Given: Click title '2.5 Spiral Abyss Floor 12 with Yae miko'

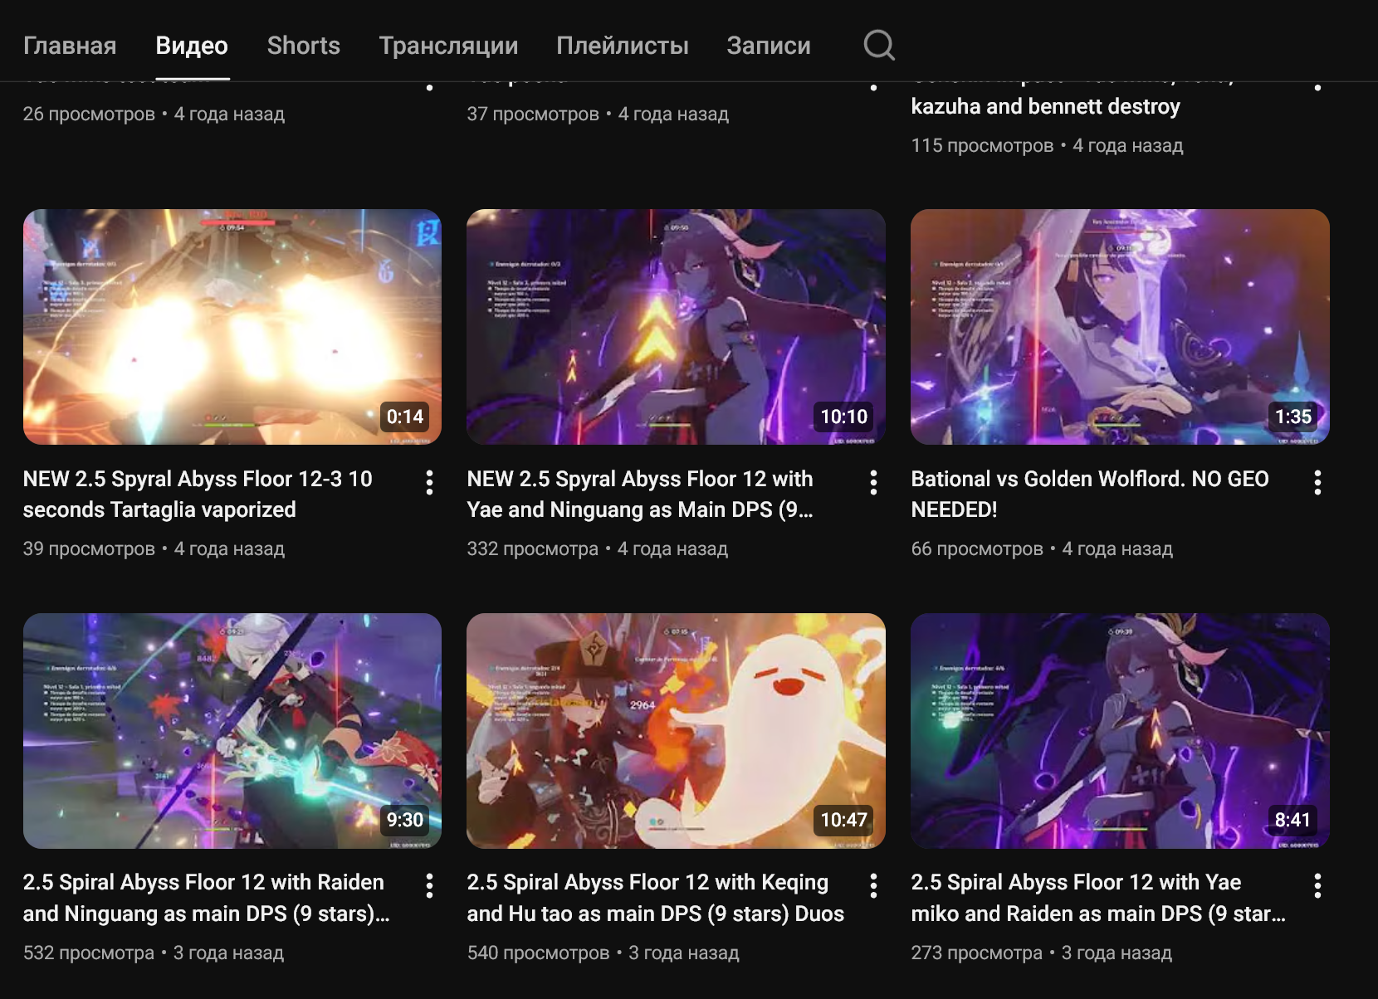Looking at the screenshot, I should point(1098,898).
